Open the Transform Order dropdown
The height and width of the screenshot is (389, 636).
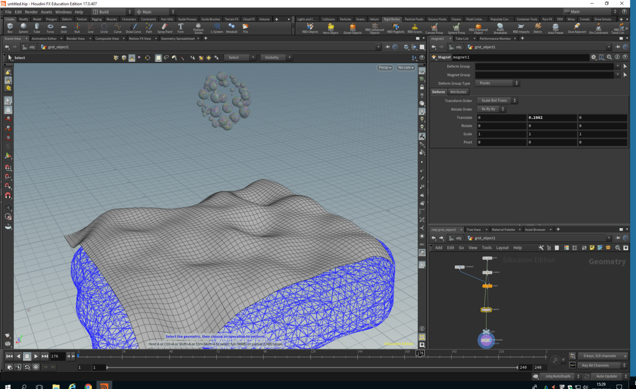pyautogui.click(x=497, y=101)
